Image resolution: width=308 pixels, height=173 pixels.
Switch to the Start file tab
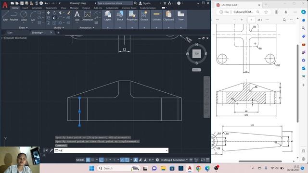[x=10, y=33]
